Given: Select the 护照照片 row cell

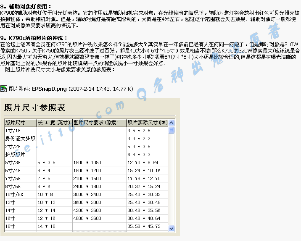Looking at the screenshot, I should (20, 155).
